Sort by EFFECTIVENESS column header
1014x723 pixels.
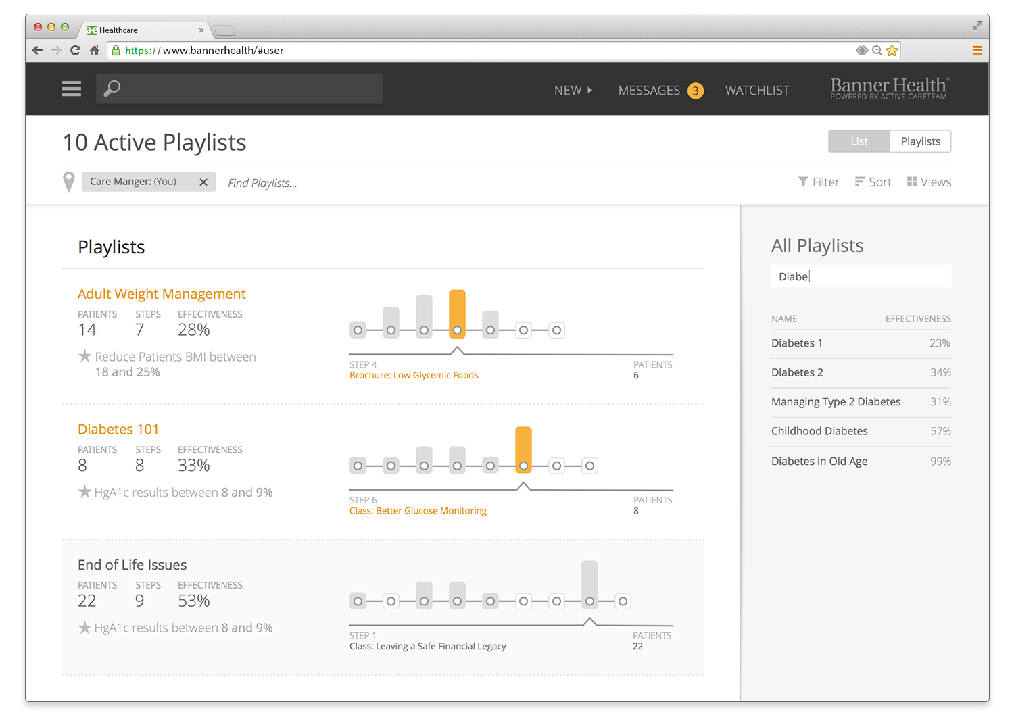click(918, 319)
